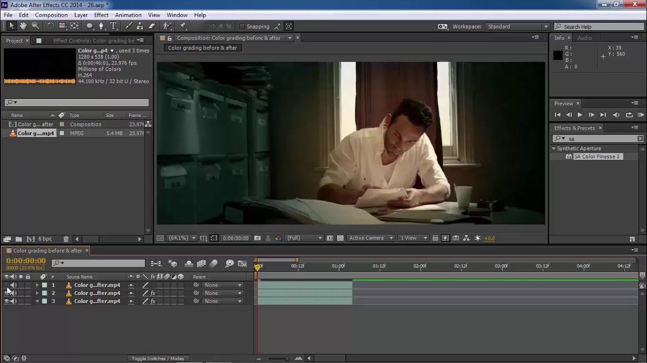The width and height of the screenshot is (647, 363).
Task: Open the Animation menu
Action: tap(128, 15)
